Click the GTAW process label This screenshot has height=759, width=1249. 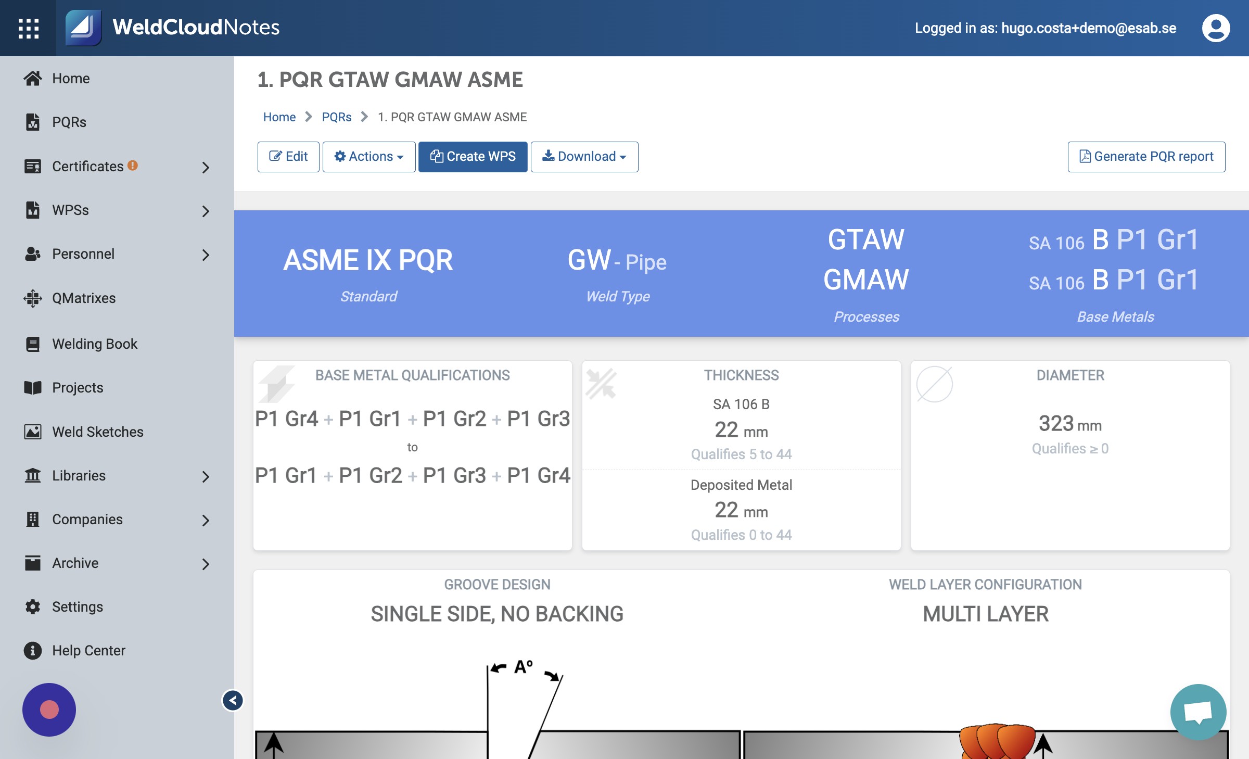point(866,240)
